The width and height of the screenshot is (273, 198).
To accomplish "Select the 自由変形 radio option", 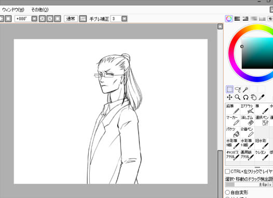I will [227, 192].
